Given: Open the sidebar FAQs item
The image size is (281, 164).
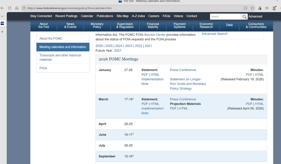Looking at the screenshot, I should point(63,68).
